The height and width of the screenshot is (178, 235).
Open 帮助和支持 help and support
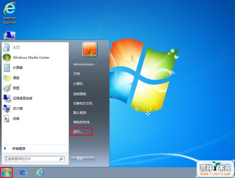click(81, 122)
